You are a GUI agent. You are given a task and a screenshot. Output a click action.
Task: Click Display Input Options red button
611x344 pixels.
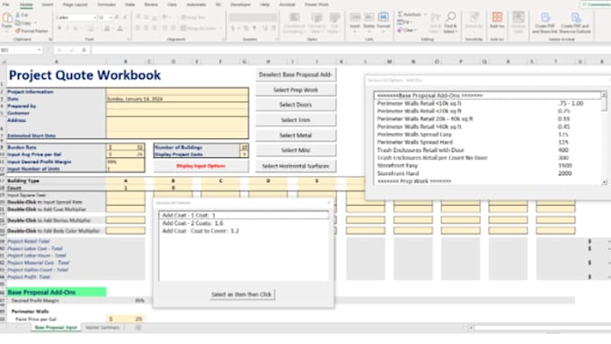coord(200,166)
